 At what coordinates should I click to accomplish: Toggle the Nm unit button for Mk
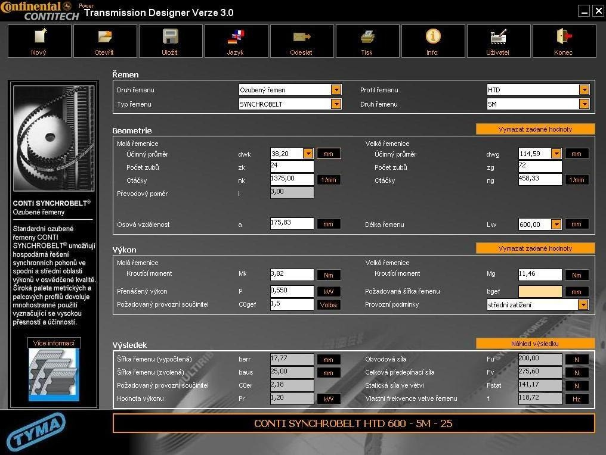pyautogui.click(x=329, y=275)
